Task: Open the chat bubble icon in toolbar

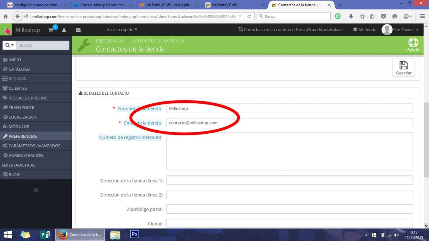Action: click(x=395, y=16)
